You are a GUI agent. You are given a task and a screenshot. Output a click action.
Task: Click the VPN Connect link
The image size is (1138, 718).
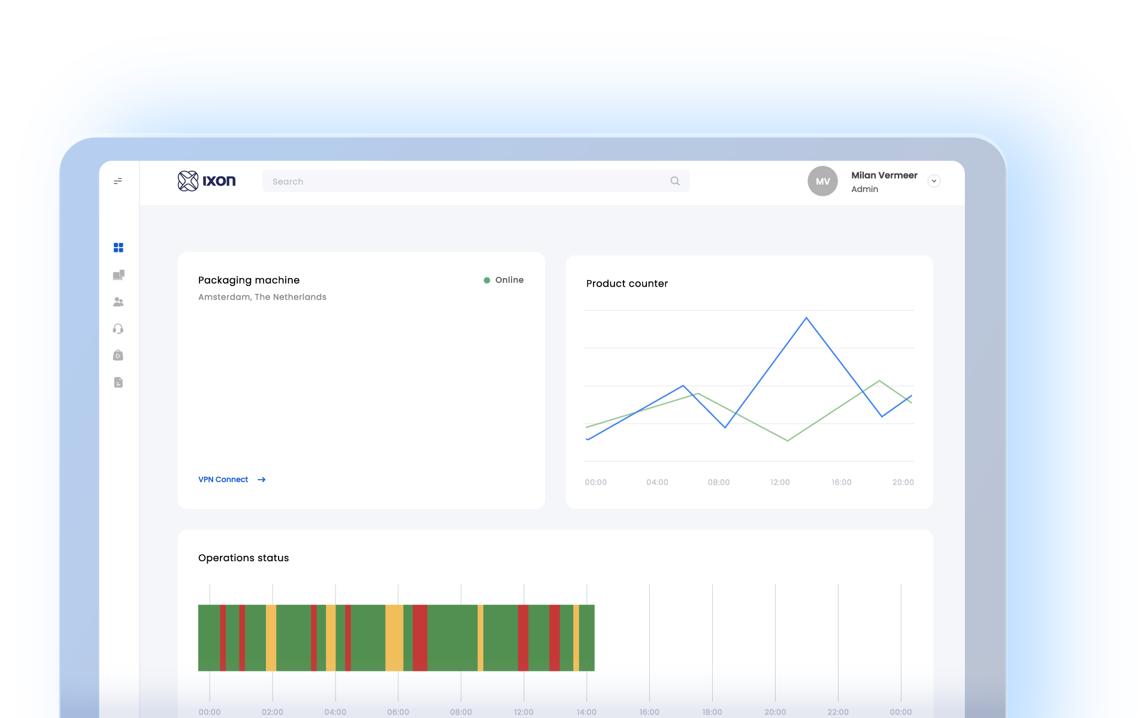[223, 479]
